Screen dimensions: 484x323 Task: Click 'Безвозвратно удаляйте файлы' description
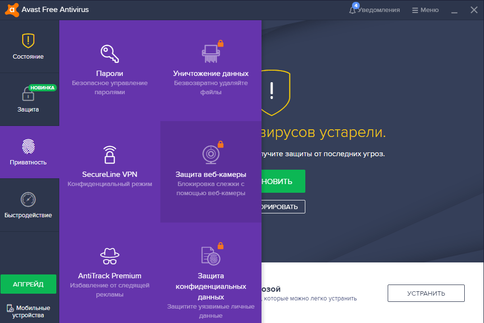pos(211,87)
